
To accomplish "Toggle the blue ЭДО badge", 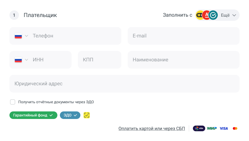I will 70,115.
